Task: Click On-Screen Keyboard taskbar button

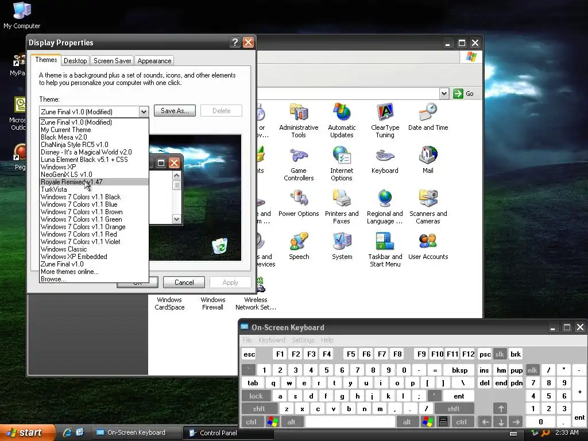Action: (137, 432)
